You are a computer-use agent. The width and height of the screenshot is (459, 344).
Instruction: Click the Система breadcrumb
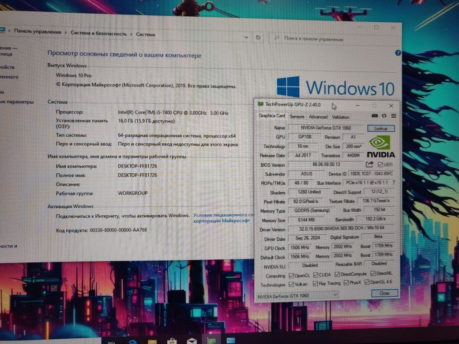[146, 34]
